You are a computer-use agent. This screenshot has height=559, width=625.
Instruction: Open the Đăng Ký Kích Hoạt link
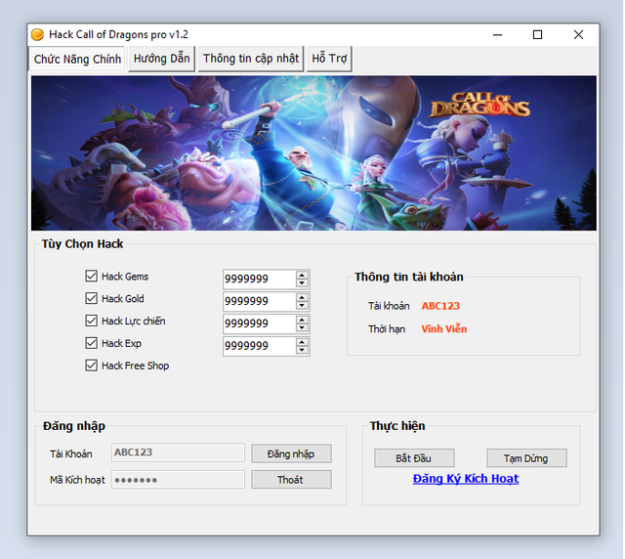tap(466, 479)
